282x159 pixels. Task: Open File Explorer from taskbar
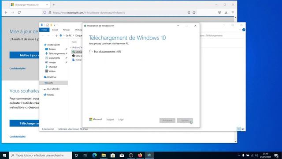tap(104, 155)
